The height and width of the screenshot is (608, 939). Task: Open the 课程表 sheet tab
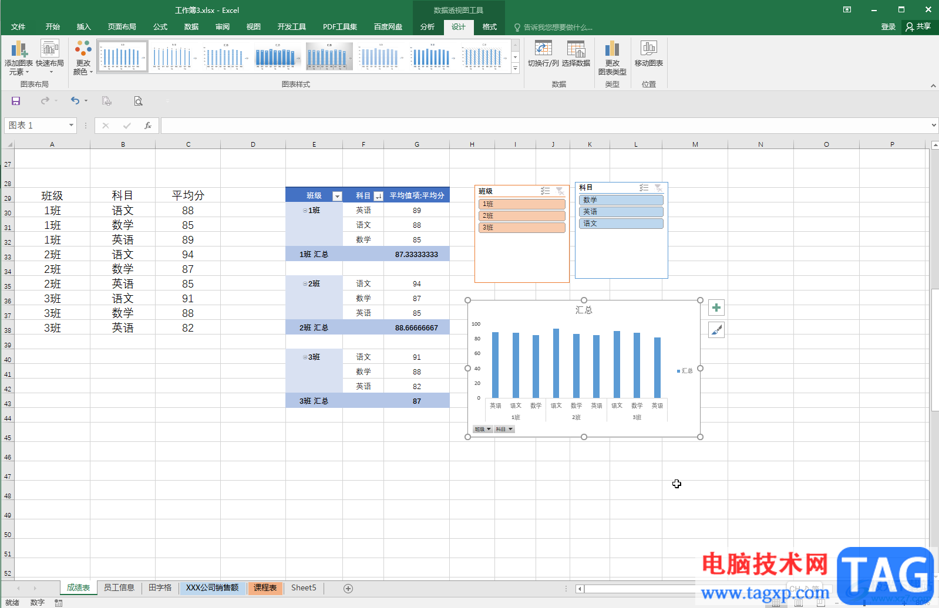[265, 587]
